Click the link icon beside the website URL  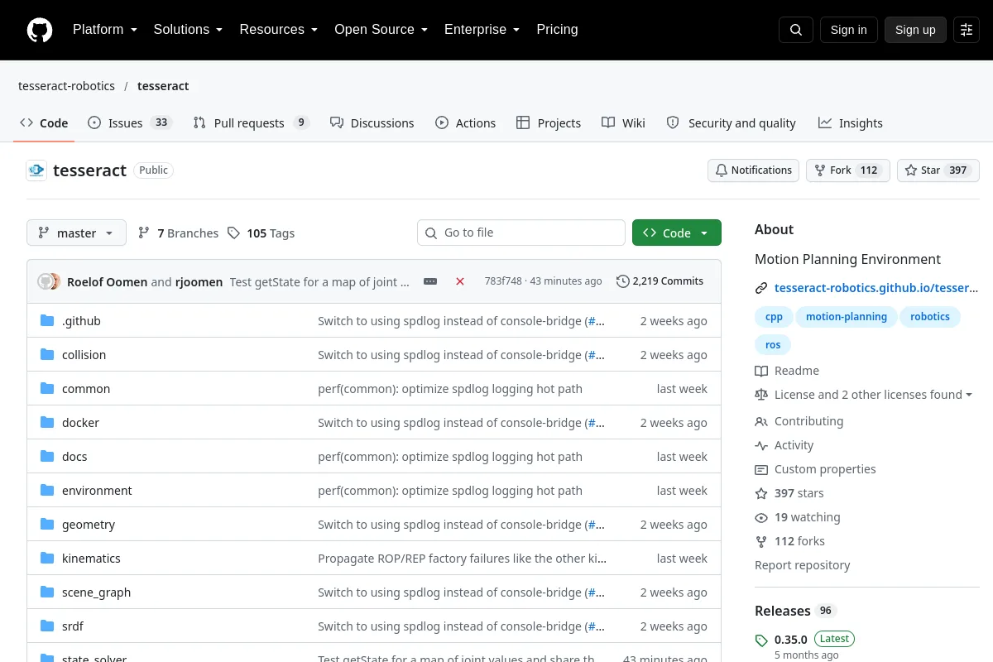click(761, 288)
